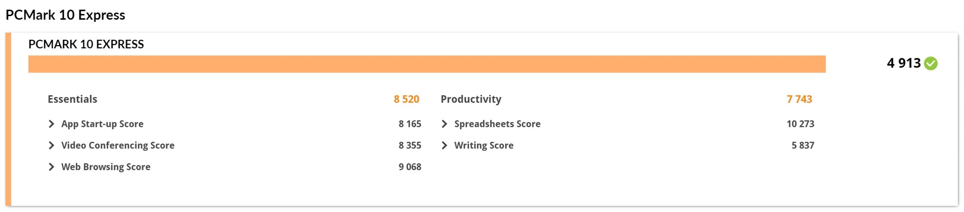This screenshot has height=212, width=964.
Task: Click the PCMark 10 Express page heading
Action: (x=66, y=15)
